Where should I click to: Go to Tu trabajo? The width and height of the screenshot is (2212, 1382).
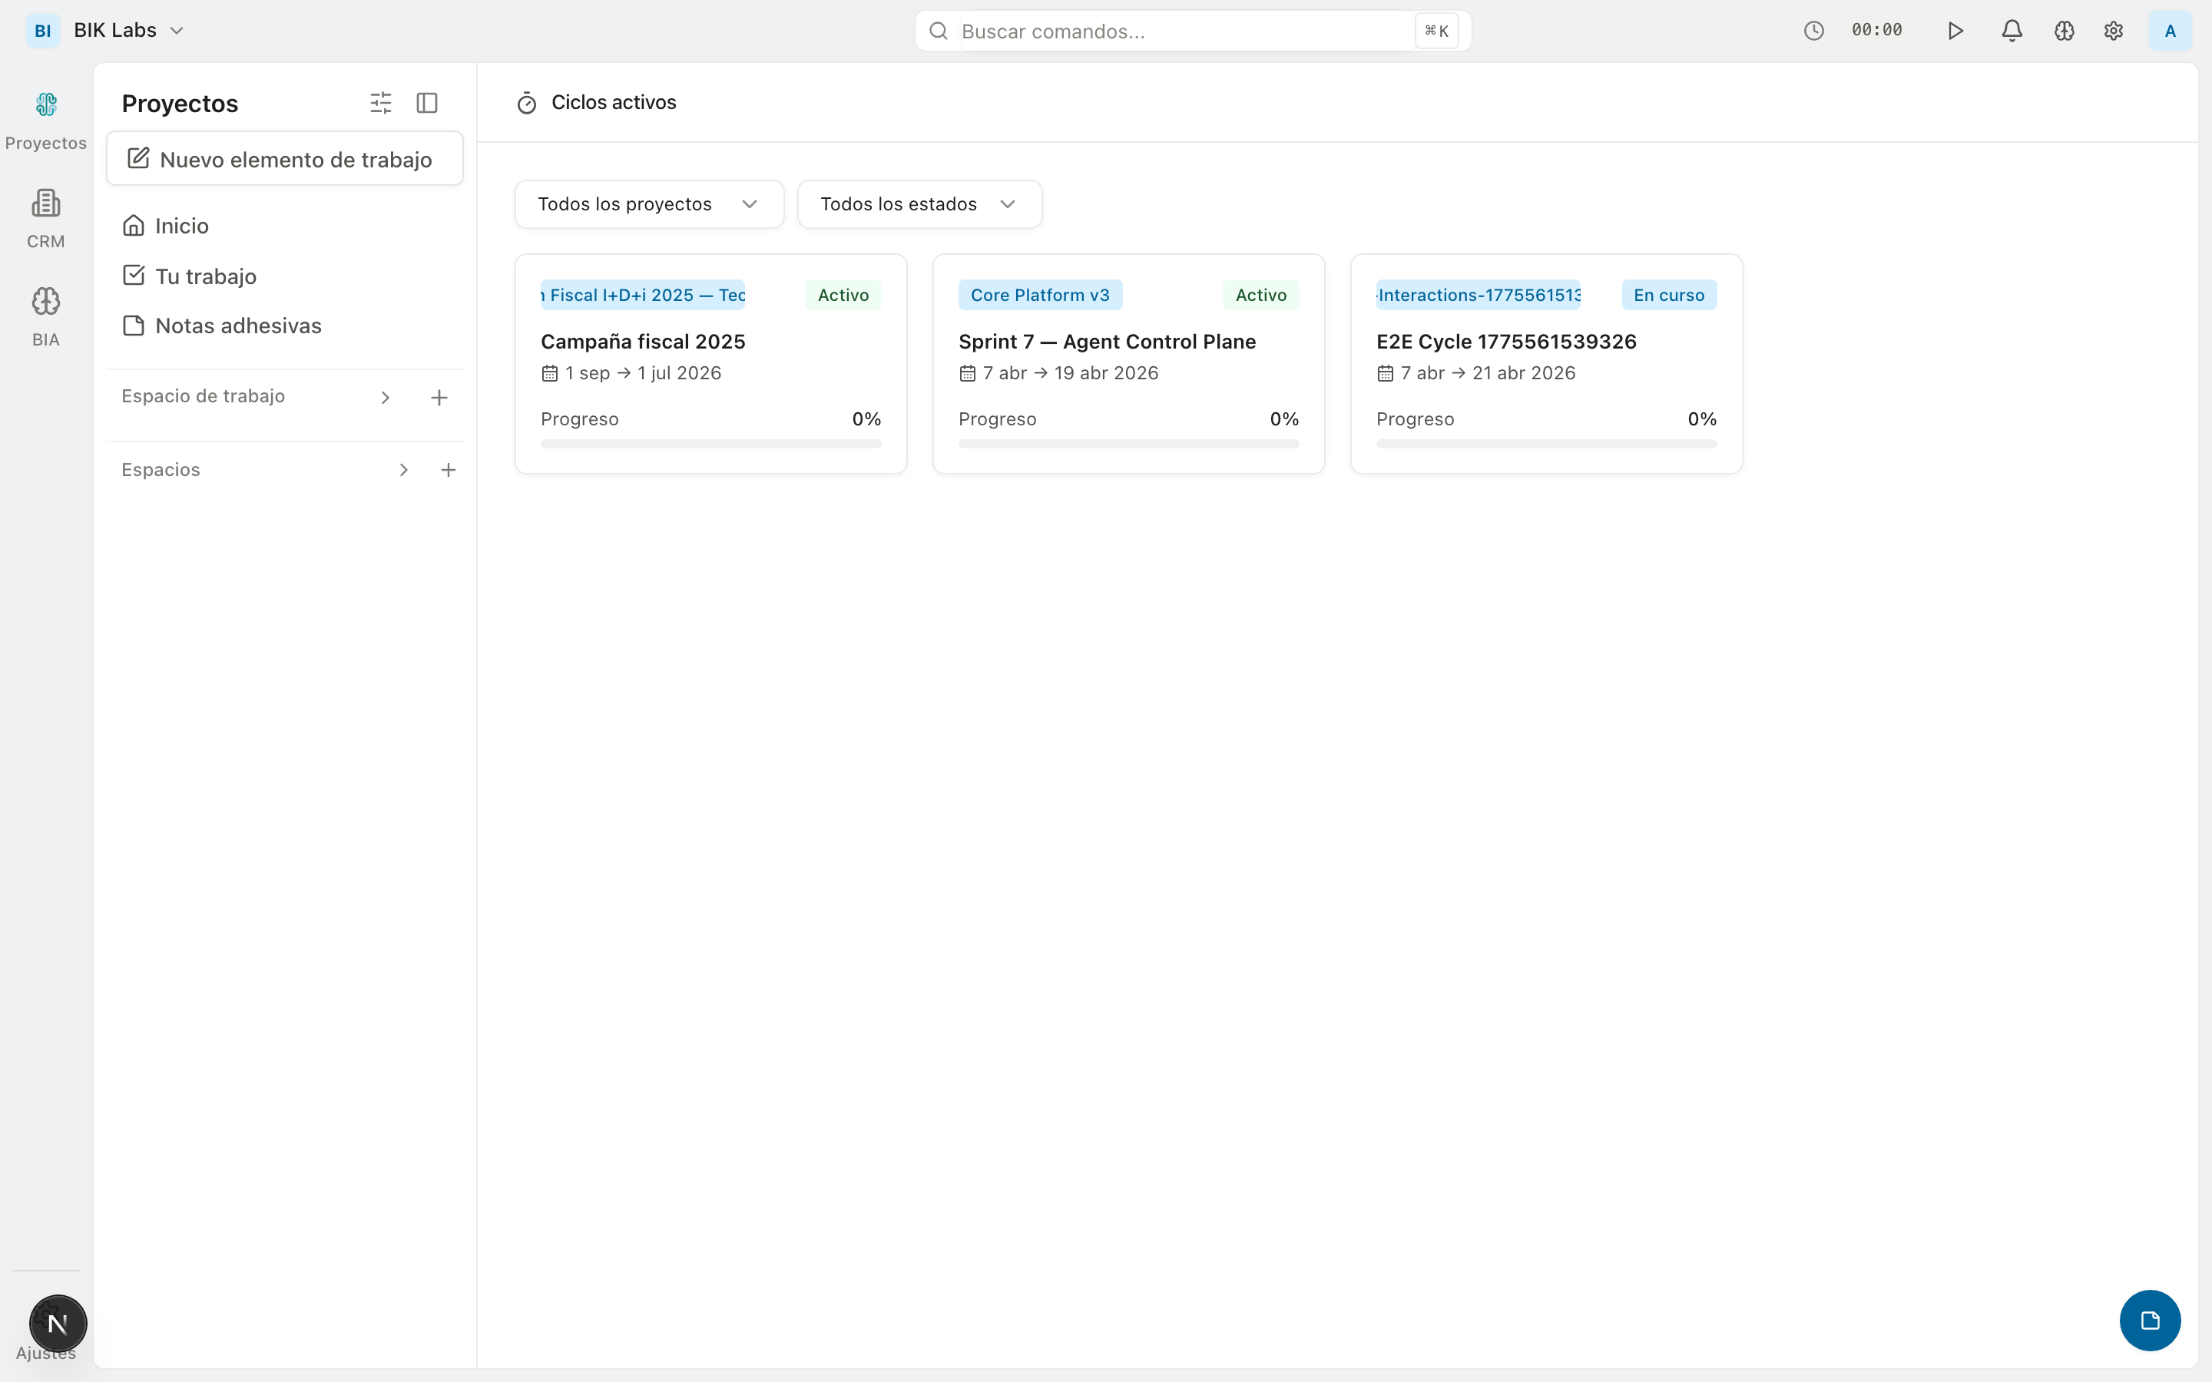(x=206, y=276)
